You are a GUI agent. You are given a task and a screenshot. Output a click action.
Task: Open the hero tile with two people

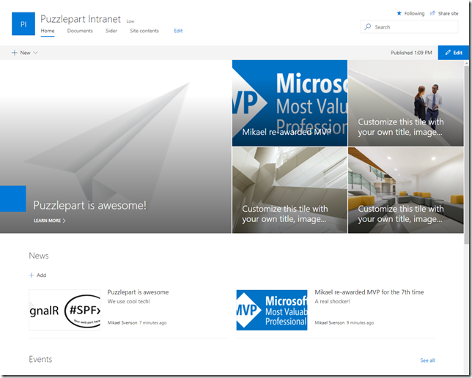click(x=406, y=103)
